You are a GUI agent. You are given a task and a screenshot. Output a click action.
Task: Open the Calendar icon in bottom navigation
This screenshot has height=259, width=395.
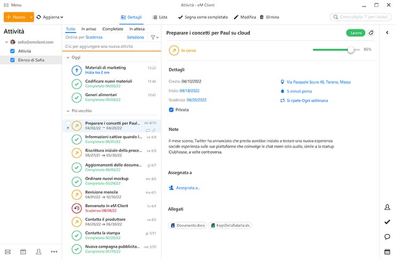(x=23, y=252)
